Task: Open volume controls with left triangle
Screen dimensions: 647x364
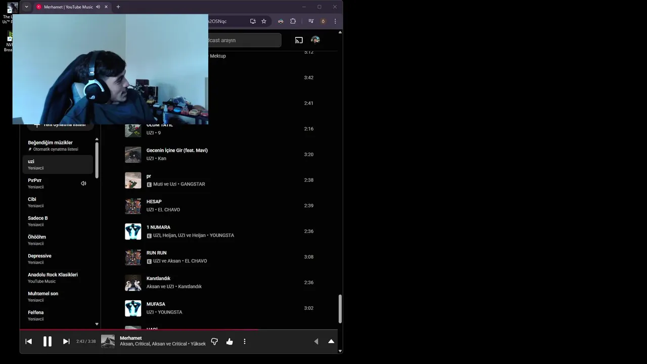Action: 316,341
